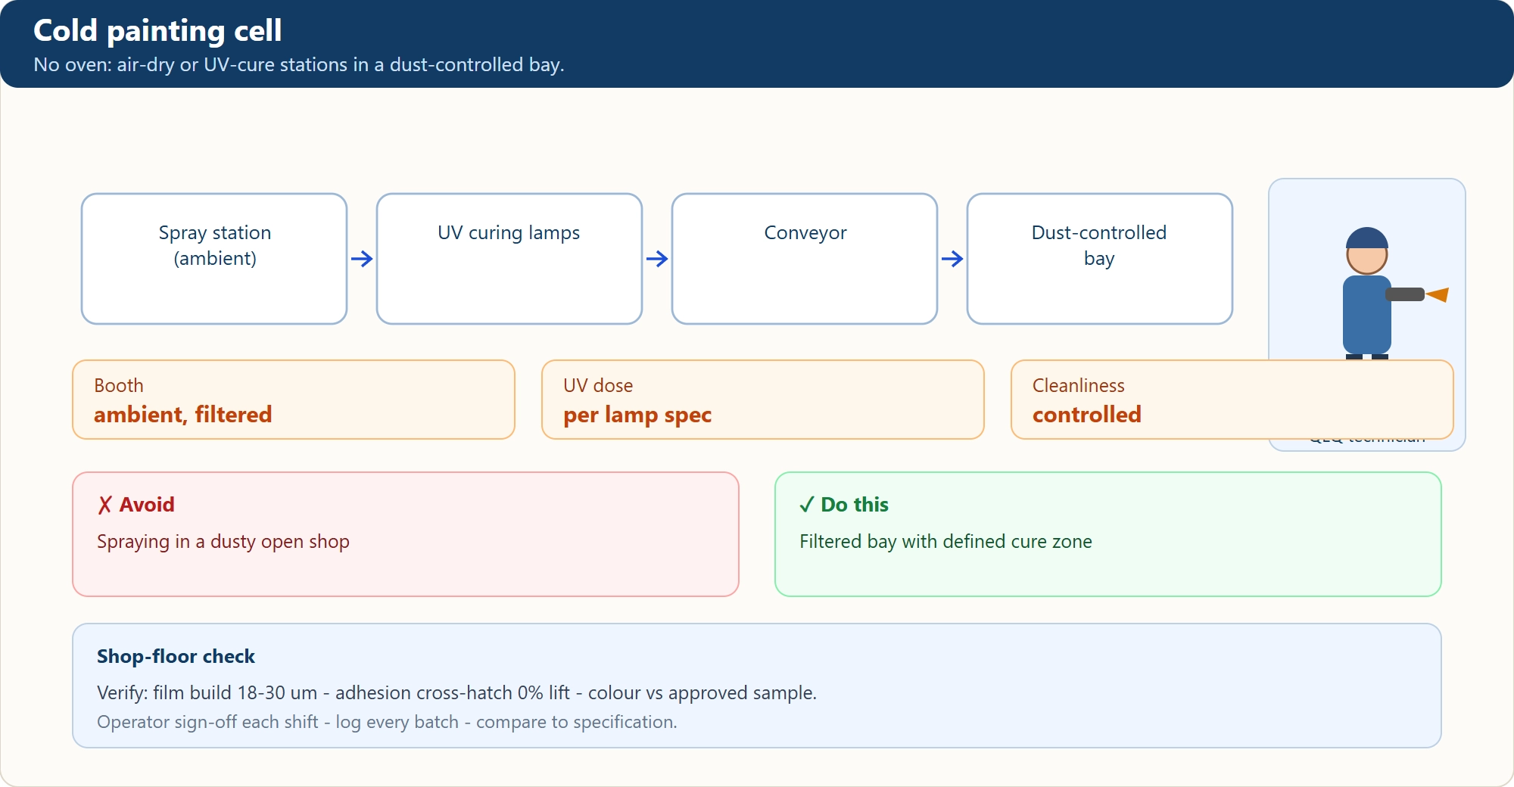Screen dimensions: 1514x787
Task: Click the 'Operator sign-off each shift' line
Action: click(387, 722)
